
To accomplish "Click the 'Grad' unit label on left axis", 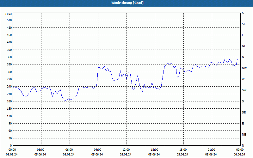I will pos(9,14).
